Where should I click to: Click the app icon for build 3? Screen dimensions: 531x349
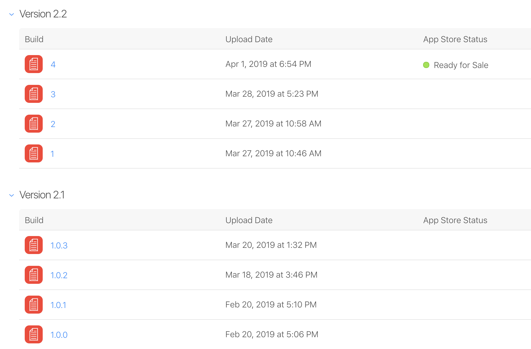pyautogui.click(x=34, y=94)
